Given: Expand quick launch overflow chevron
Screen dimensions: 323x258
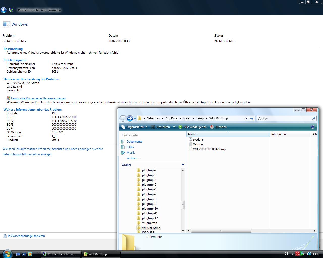Looking at the screenshot, I should pos(38,253).
